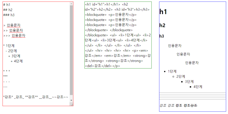Click the '2단계' bullet item in rendered preview
Viewport: 228px width, 114px height.
(x=181, y=76)
